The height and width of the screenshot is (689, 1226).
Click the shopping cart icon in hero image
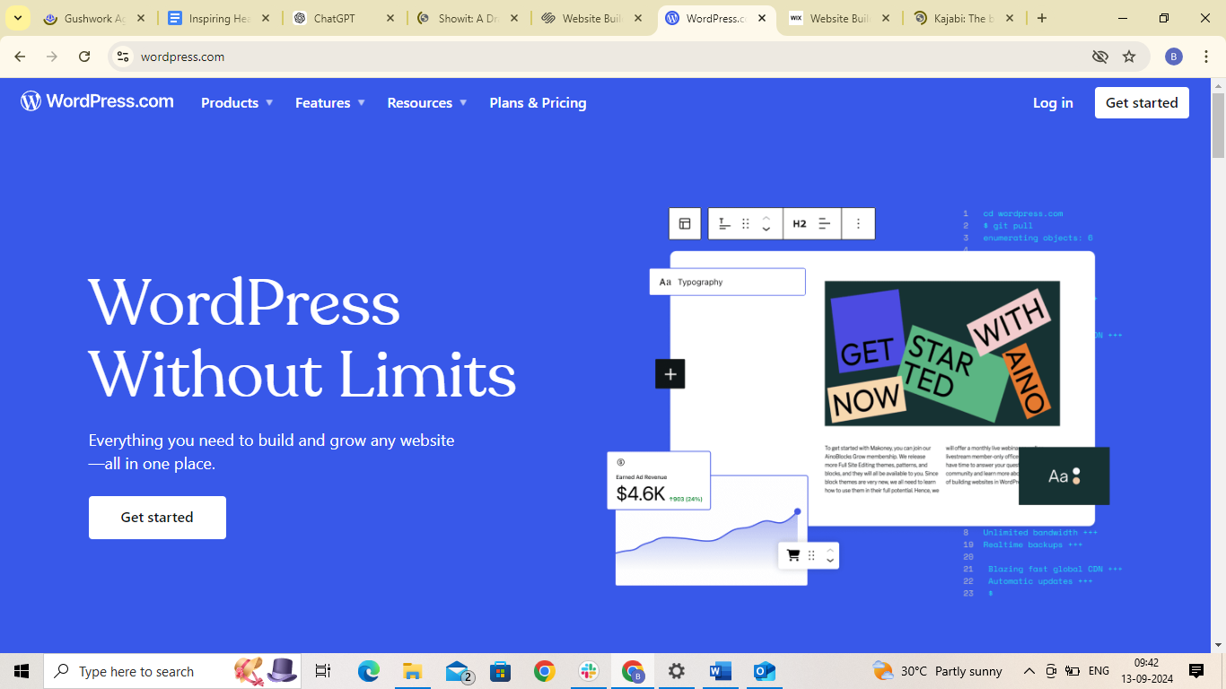793,555
